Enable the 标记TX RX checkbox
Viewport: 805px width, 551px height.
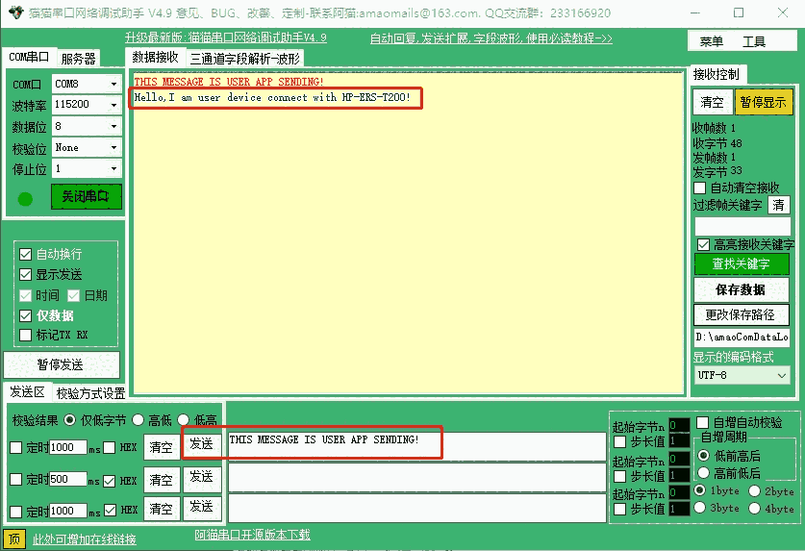[26, 336]
